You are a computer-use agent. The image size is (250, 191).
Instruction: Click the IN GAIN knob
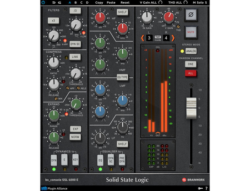[x=147, y=18]
